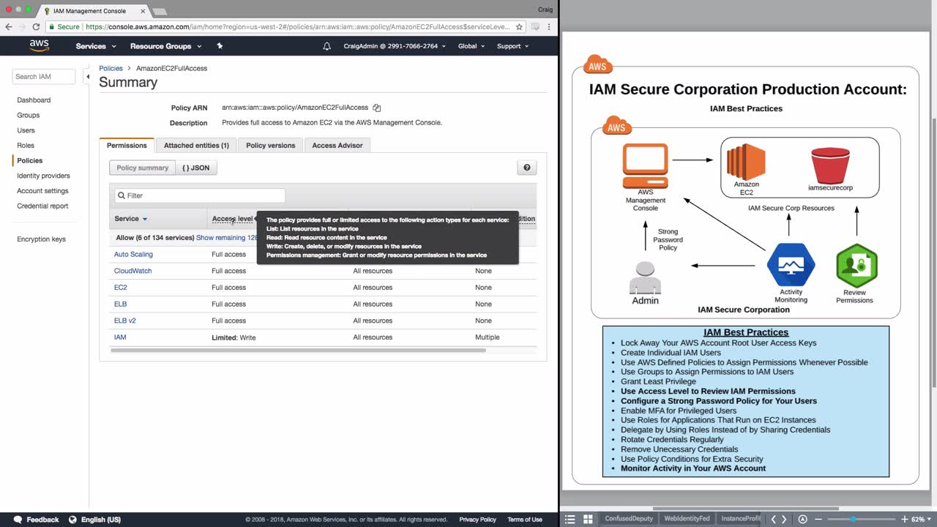
Task: Click the circled A icon in presentation bar
Action: 802,519
